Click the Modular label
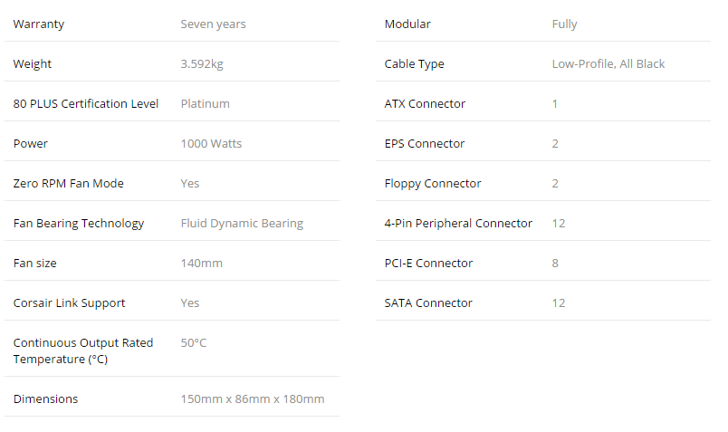Screen dimensions: 728x432 tap(407, 24)
